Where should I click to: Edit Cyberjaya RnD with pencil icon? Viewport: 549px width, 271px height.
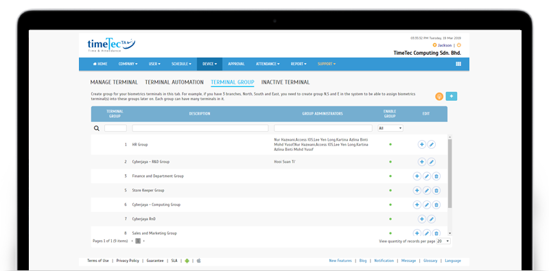tap(432, 219)
